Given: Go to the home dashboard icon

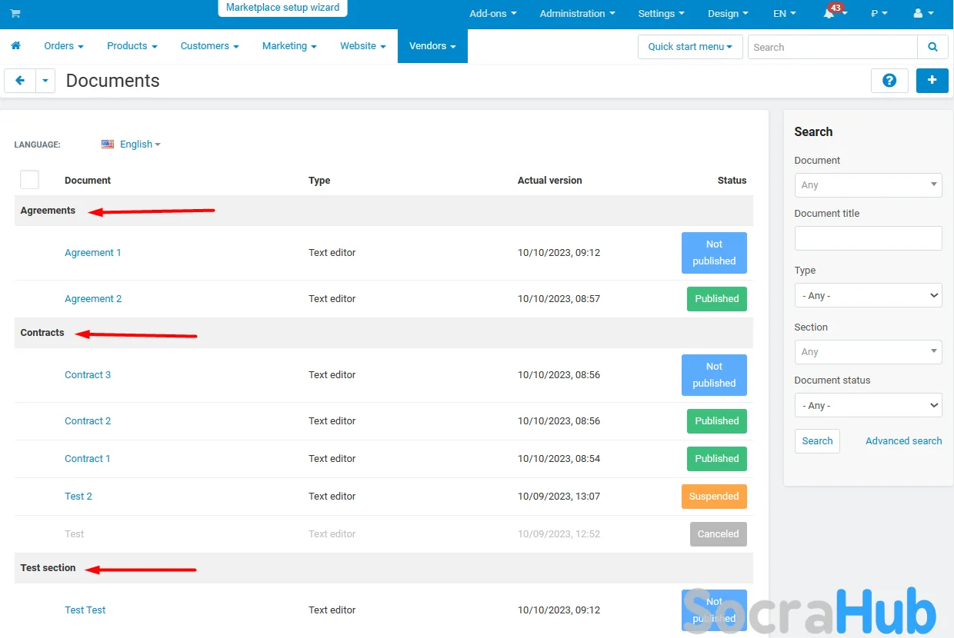Looking at the screenshot, I should click(x=15, y=46).
